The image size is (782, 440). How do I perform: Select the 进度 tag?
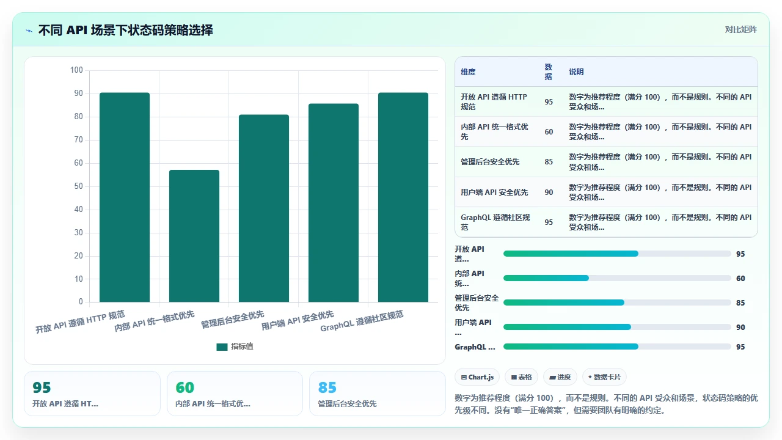click(x=560, y=377)
